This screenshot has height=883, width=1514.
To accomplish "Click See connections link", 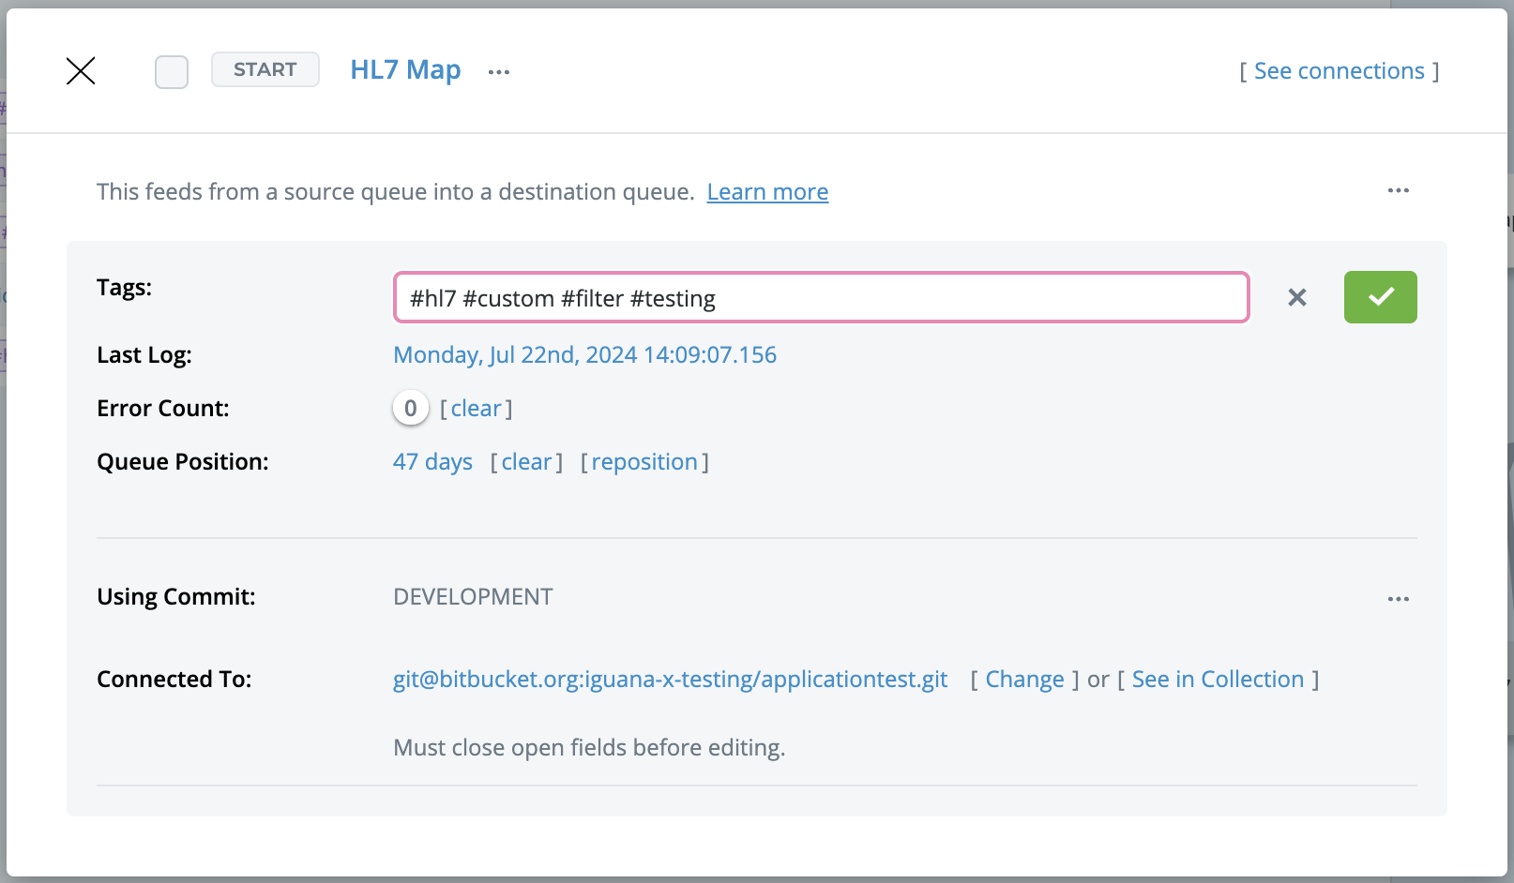I will tap(1339, 71).
